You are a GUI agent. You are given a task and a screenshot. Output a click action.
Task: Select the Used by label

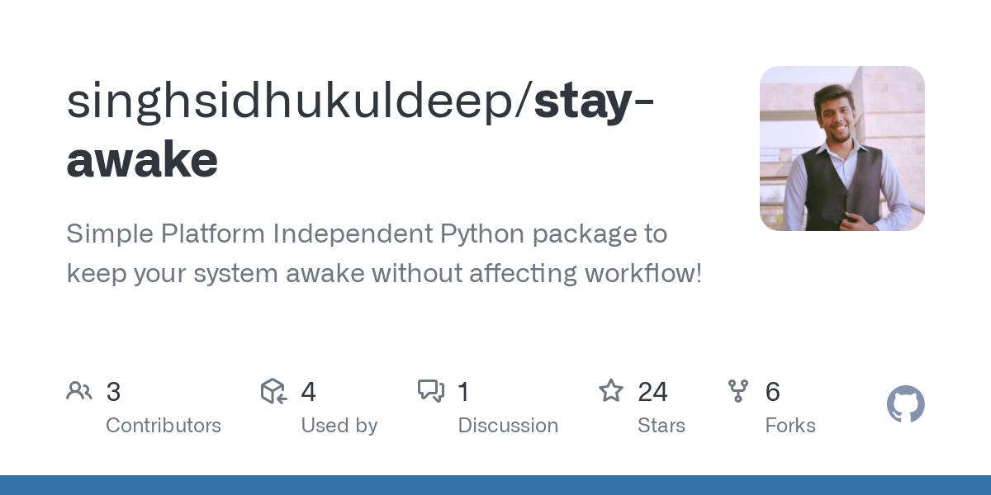pyautogui.click(x=339, y=426)
